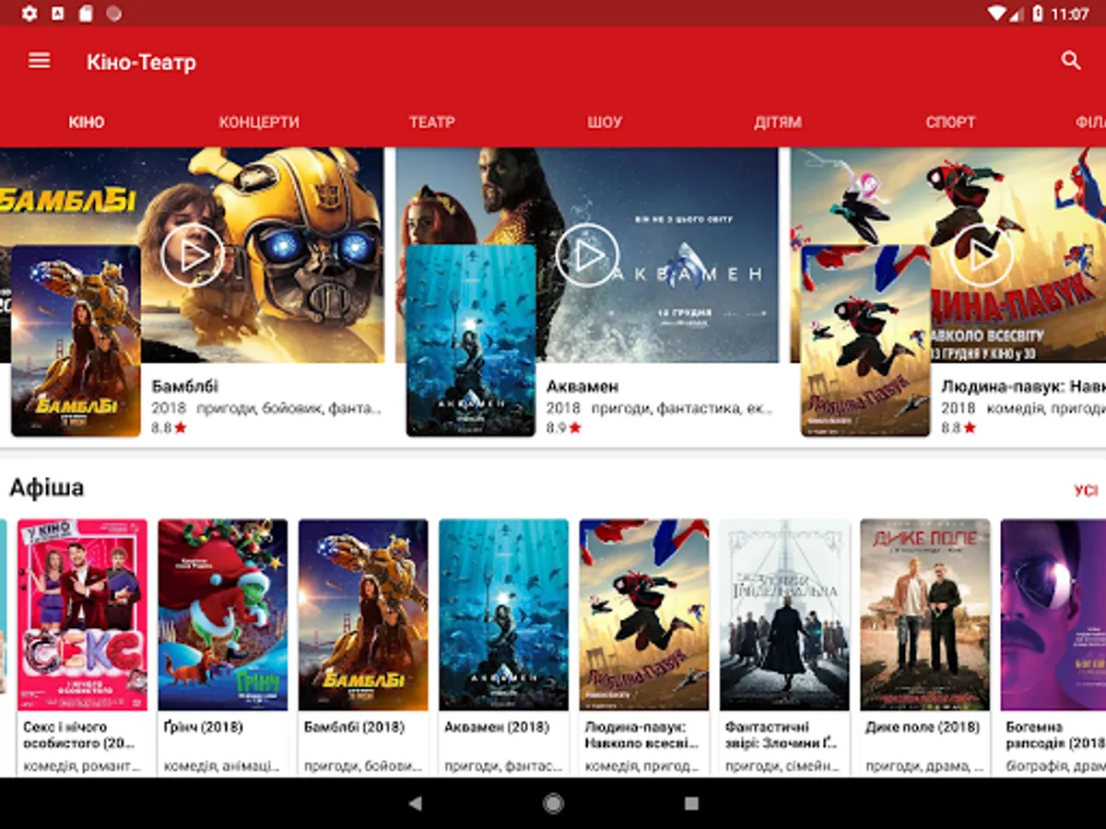This screenshot has width=1106, height=829.
Task: Open the Кіно-Театр app title
Action: click(x=141, y=62)
